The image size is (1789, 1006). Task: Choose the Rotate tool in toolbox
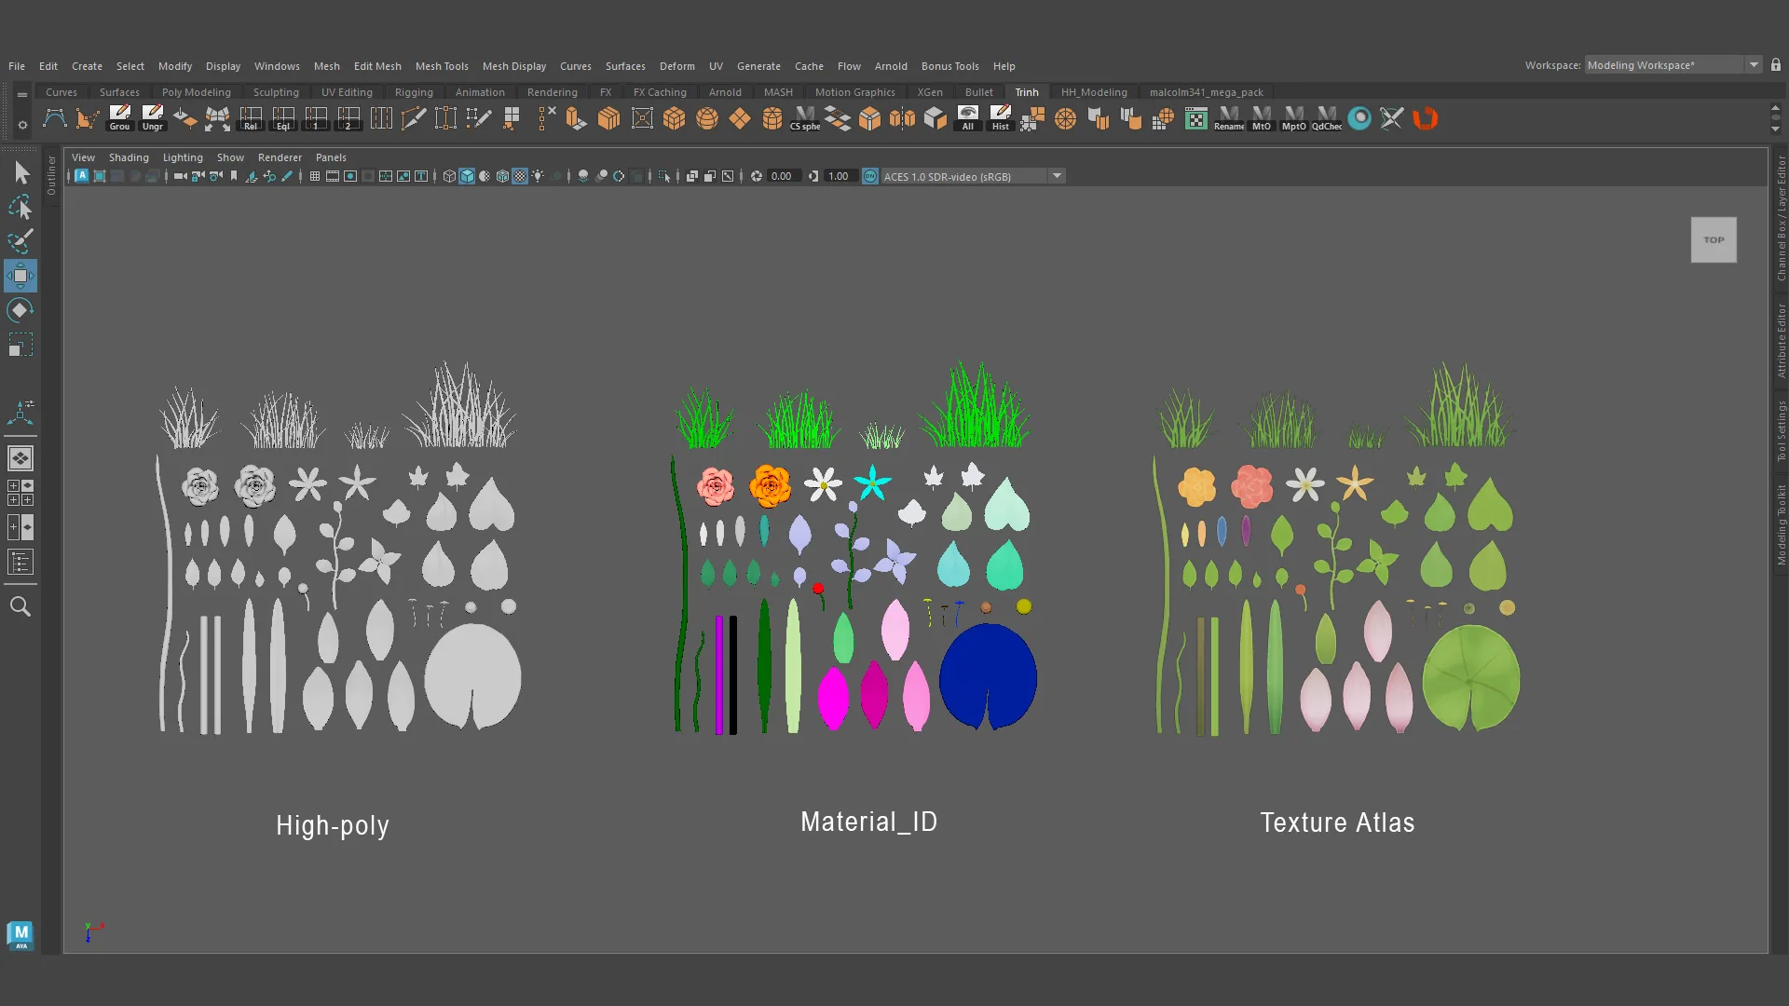(x=21, y=310)
